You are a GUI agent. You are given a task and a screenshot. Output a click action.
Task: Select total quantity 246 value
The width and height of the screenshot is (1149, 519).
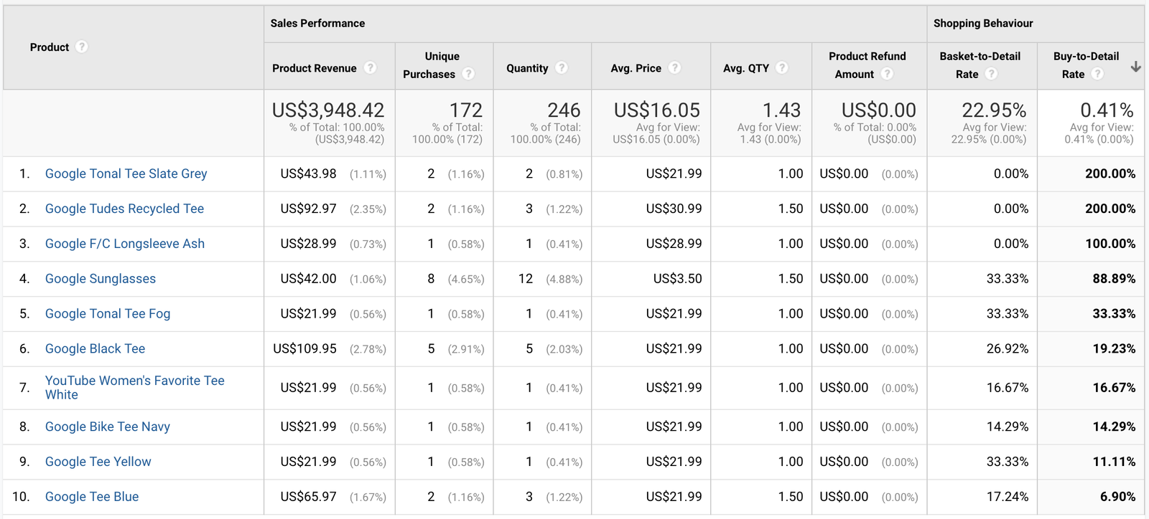point(564,110)
